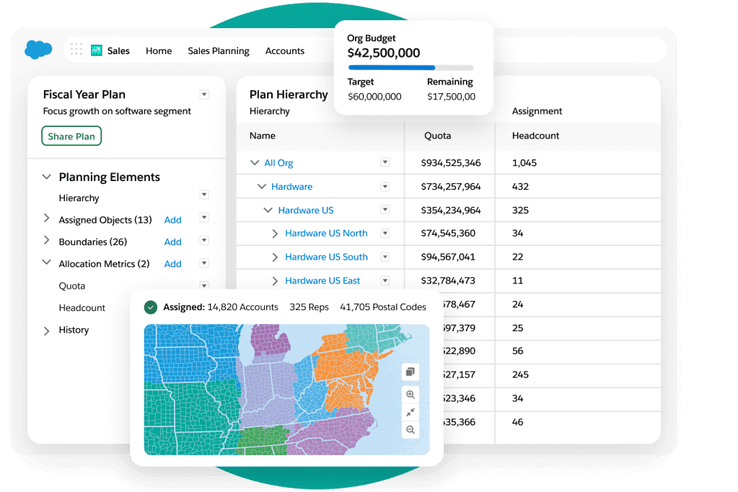Image resolution: width=738 pixels, height=492 pixels.
Task: Open the All Org row action menu
Action: [x=385, y=162]
